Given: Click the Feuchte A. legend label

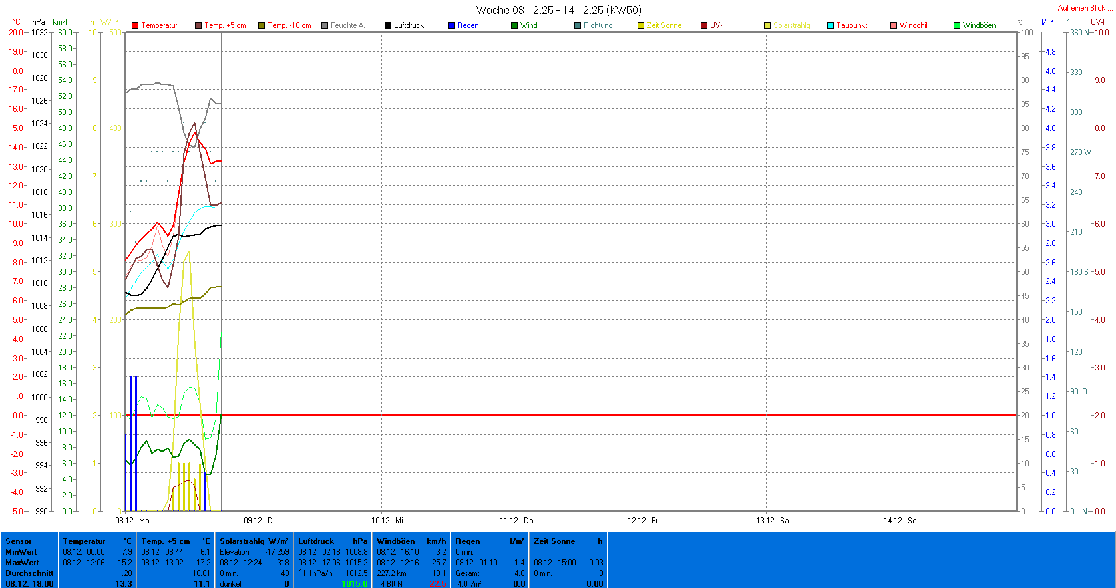Looking at the screenshot, I should coord(347,25).
